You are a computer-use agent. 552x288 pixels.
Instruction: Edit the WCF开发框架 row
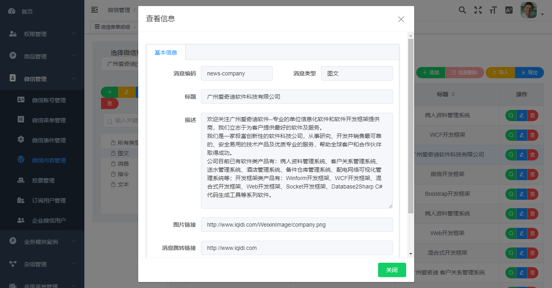pos(522,135)
